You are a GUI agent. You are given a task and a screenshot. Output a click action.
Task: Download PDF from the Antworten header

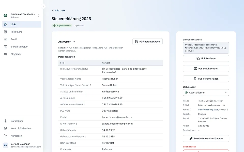pos(147,42)
